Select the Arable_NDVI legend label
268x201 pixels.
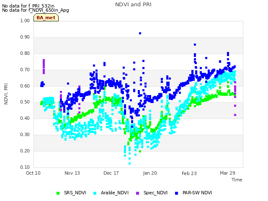(x=115, y=193)
